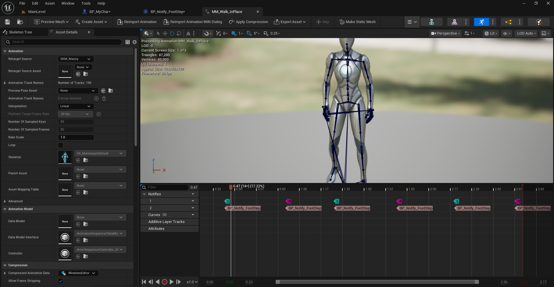Viewport: 554px width, 287px height.
Task: Click Reimport Animation button
Action: point(137,22)
